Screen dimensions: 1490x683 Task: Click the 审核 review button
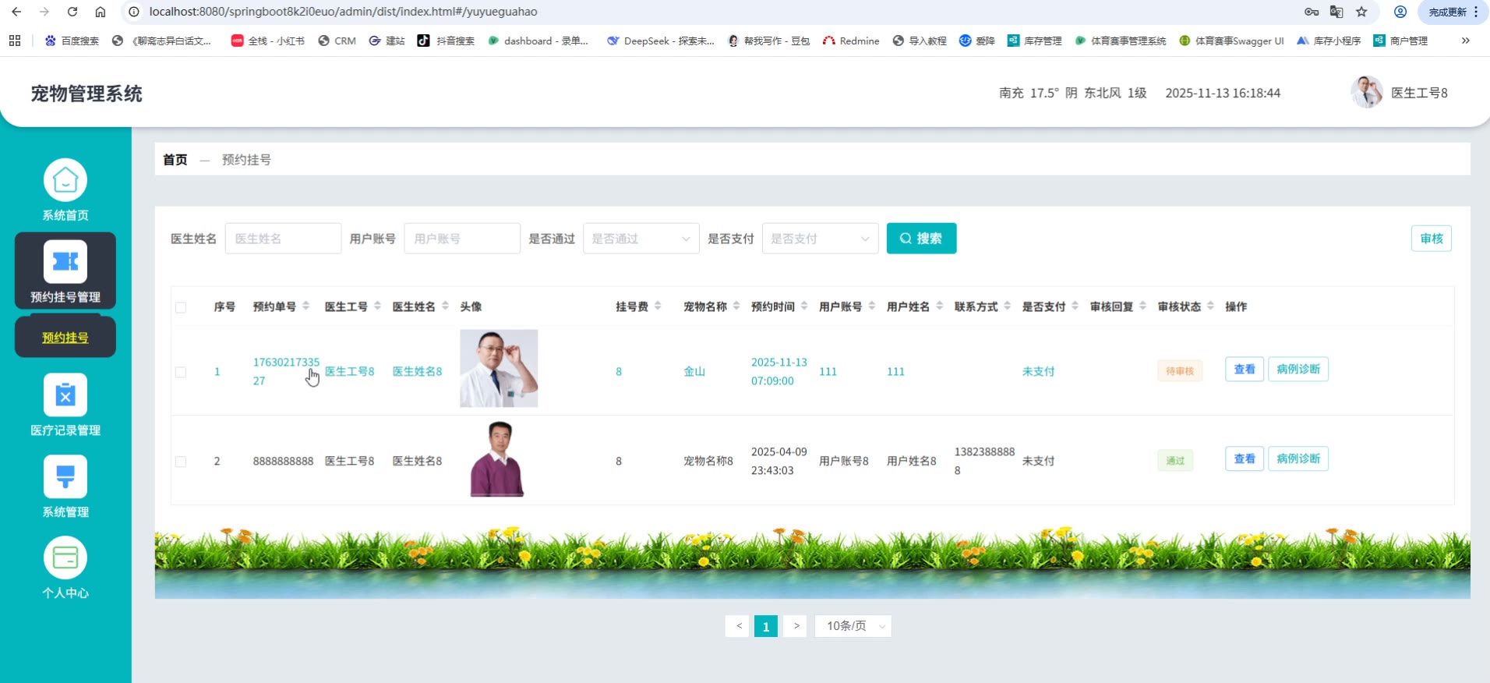pyautogui.click(x=1432, y=239)
